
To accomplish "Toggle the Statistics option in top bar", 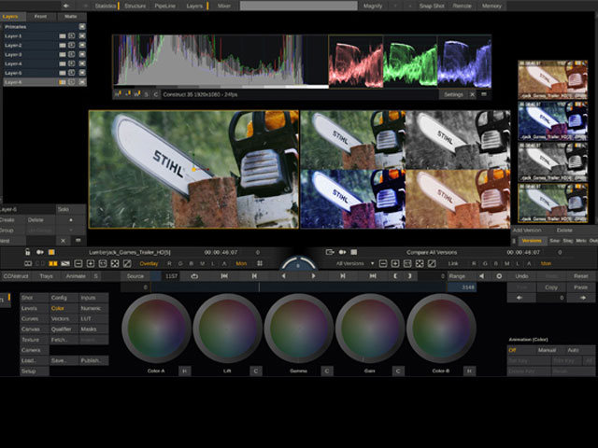I will pyautogui.click(x=106, y=6).
